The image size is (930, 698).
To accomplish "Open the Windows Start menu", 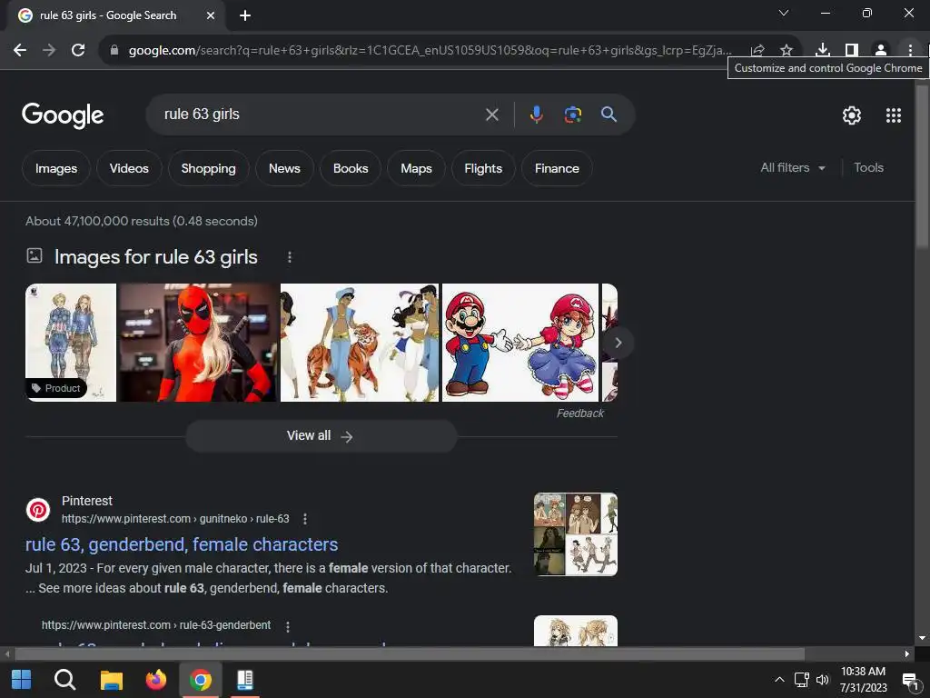I will [22, 680].
